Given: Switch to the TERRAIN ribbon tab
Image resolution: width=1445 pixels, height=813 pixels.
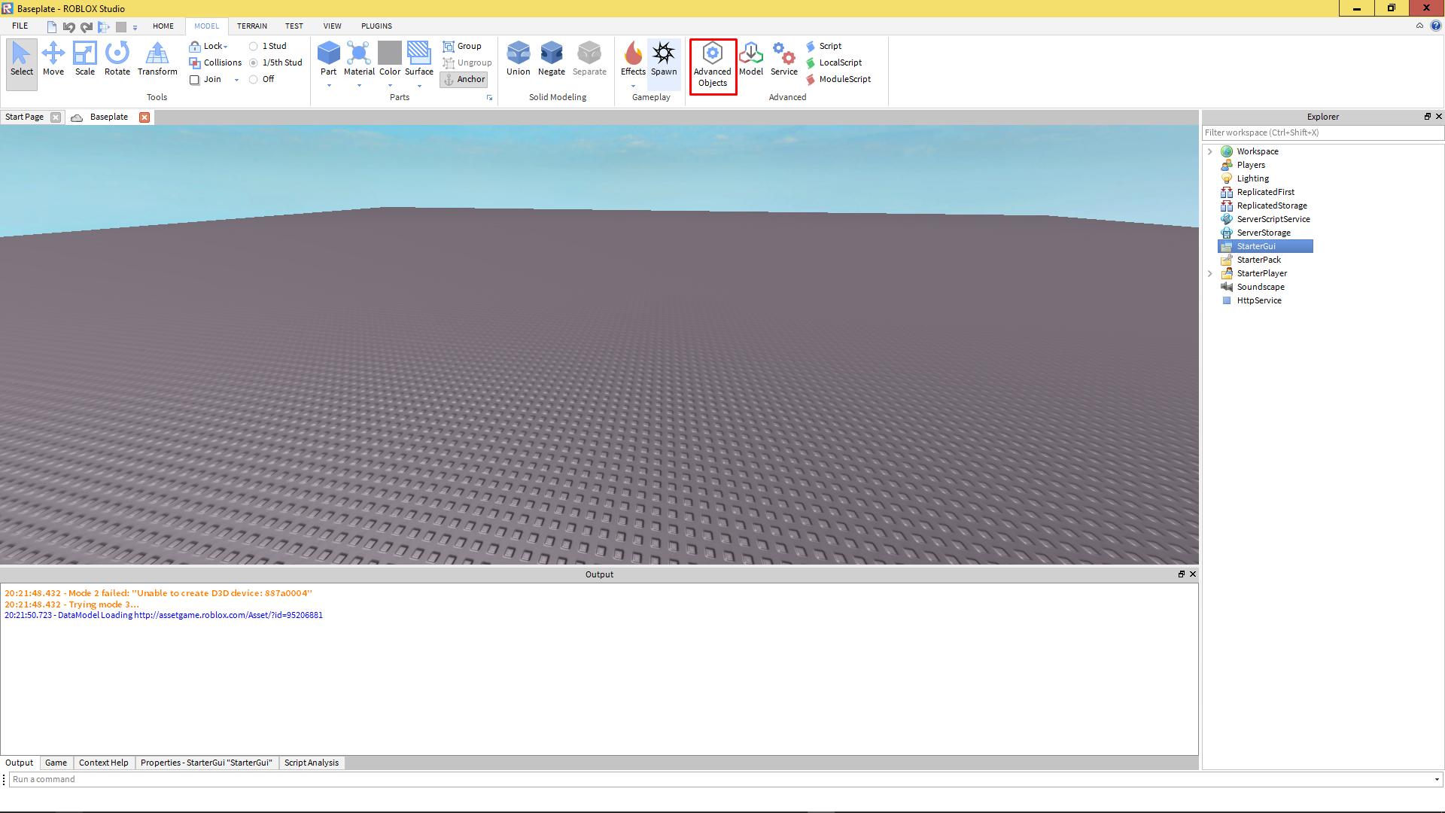Looking at the screenshot, I should tap(251, 25).
